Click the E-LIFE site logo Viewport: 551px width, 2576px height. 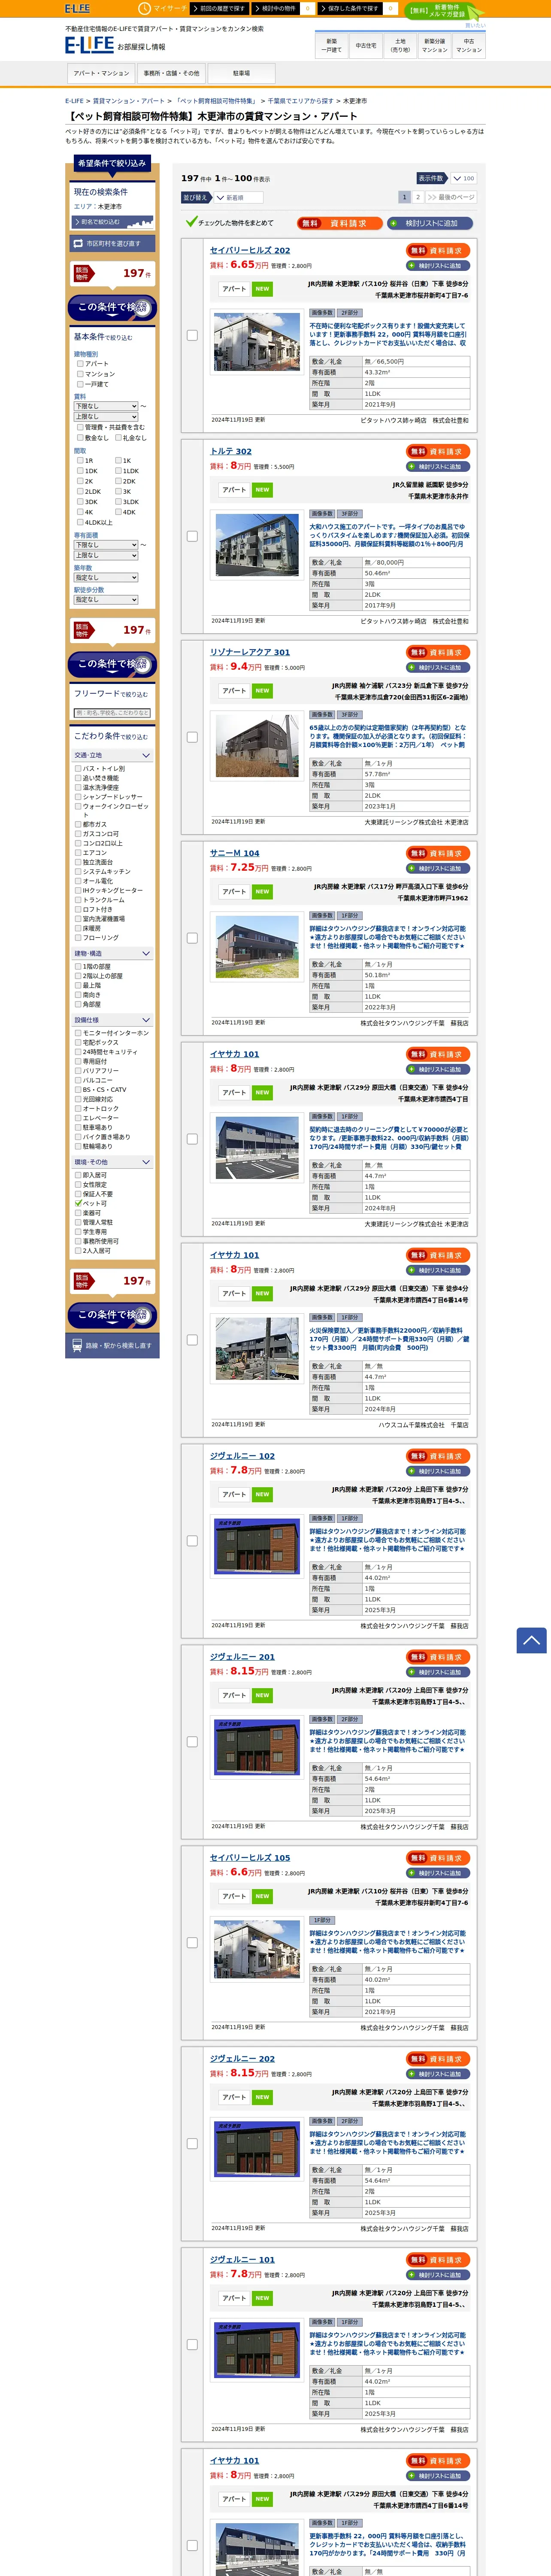[x=89, y=45]
